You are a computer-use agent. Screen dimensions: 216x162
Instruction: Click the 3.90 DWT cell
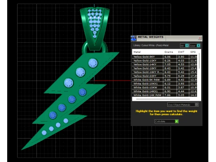(183, 57)
